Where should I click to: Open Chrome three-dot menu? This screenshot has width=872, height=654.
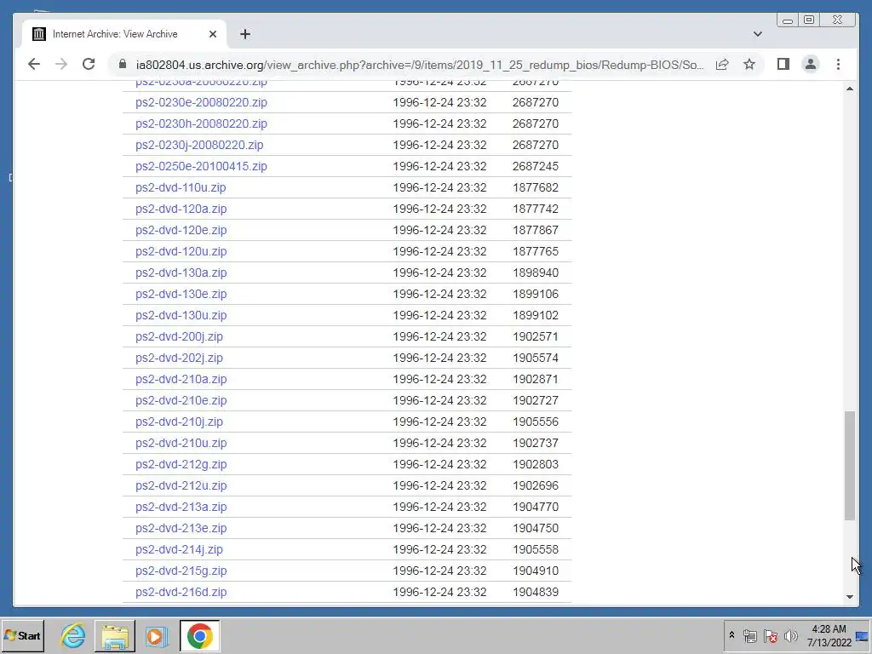click(x=838, y=65)
